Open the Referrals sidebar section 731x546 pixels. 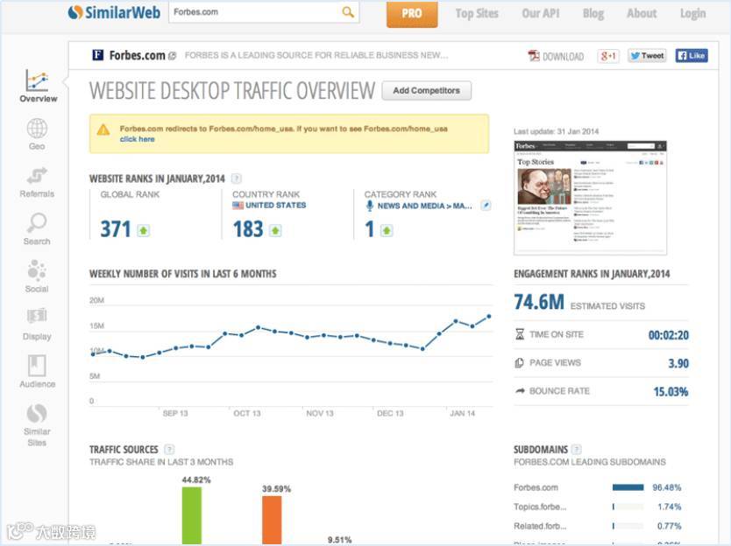coord(37,182)
